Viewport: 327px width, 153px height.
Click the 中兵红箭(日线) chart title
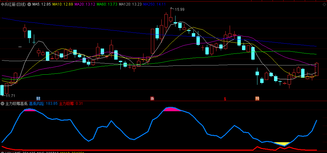(x=14, y=5)
